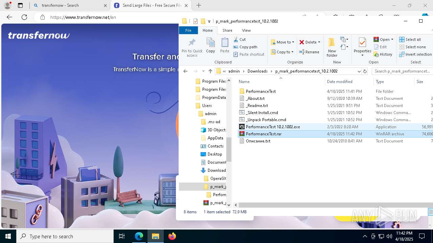
Task: Click the Rename button in Organize
Action: pos(309,52)
